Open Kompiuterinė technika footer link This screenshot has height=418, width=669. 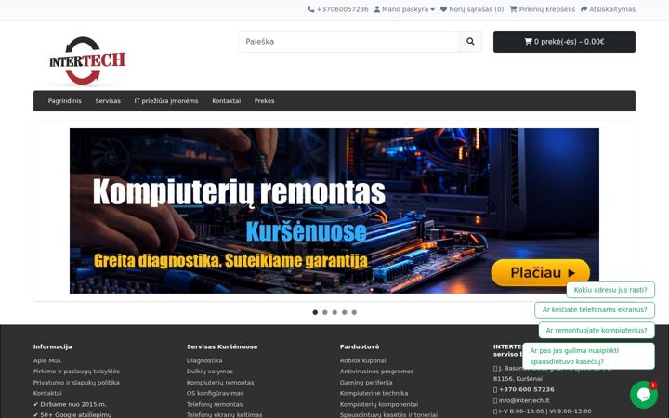[x=374, y=393]
